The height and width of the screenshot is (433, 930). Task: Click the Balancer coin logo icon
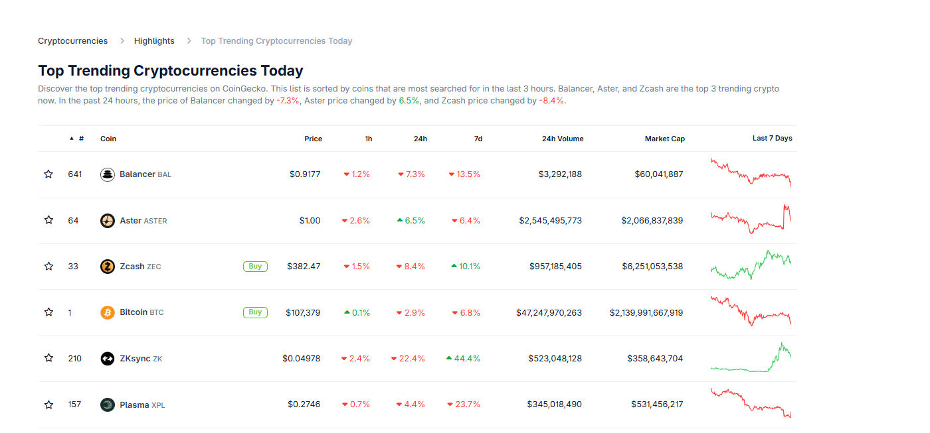107,174
